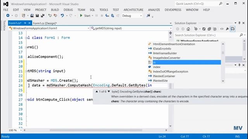Click the New Project toolbar icon
Viewport: 248px width, 139px height.
(24, 15)
